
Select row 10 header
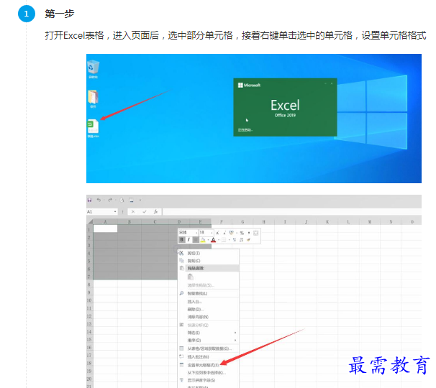(x=89, y=300)
